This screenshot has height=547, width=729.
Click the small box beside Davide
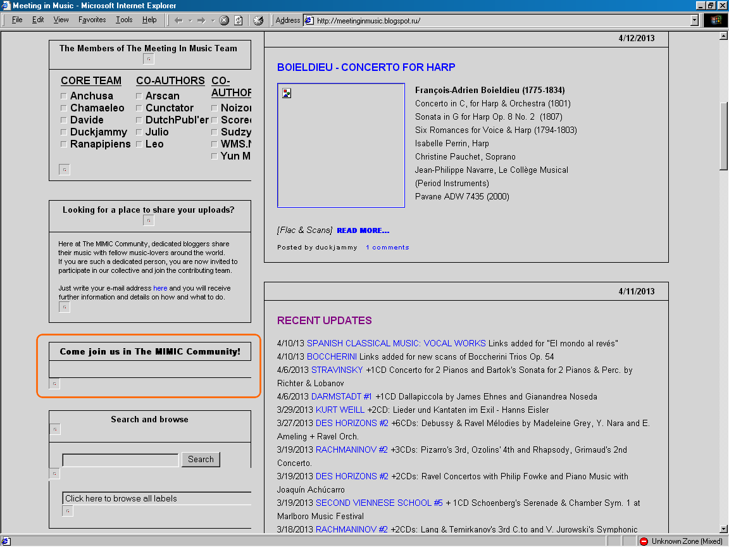pos(64,120)
